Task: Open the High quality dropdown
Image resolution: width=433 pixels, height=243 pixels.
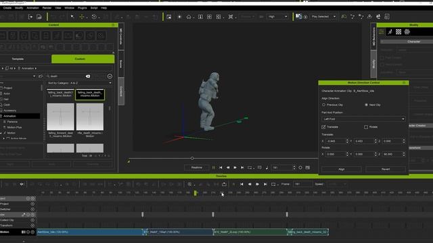Action: click(x=277, y=17)
